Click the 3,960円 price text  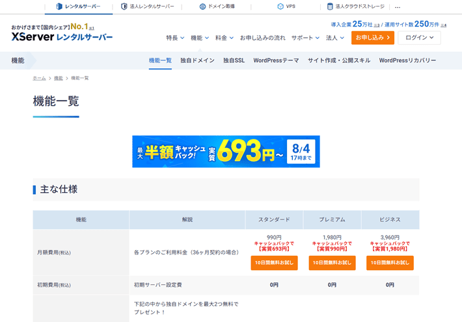390,238
